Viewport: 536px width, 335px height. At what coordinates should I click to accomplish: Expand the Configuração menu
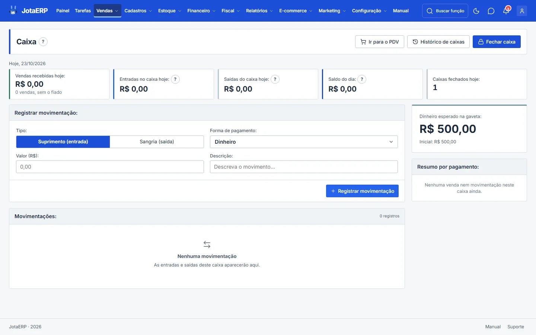(x=369, y=11)
